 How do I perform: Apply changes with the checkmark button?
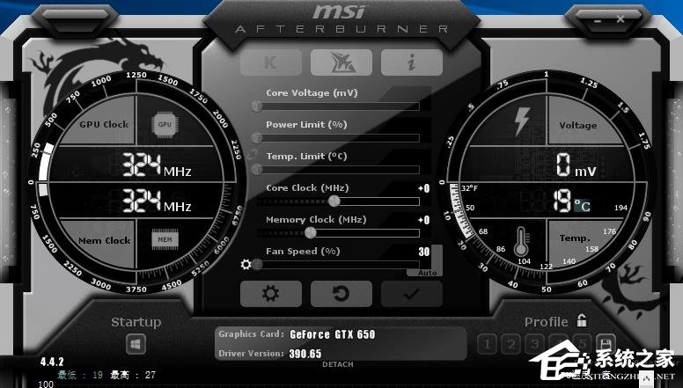410,293
